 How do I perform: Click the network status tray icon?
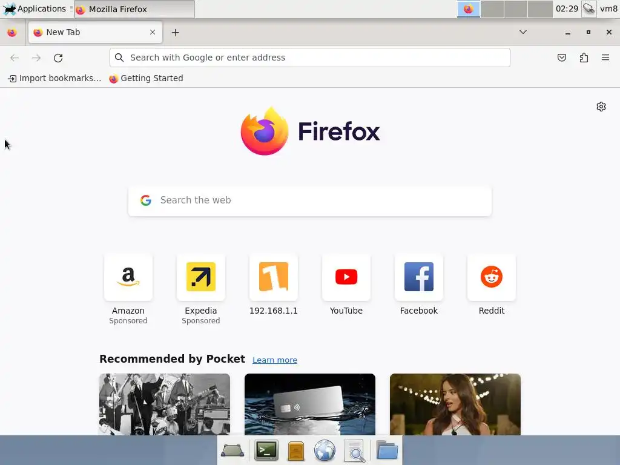589,8
